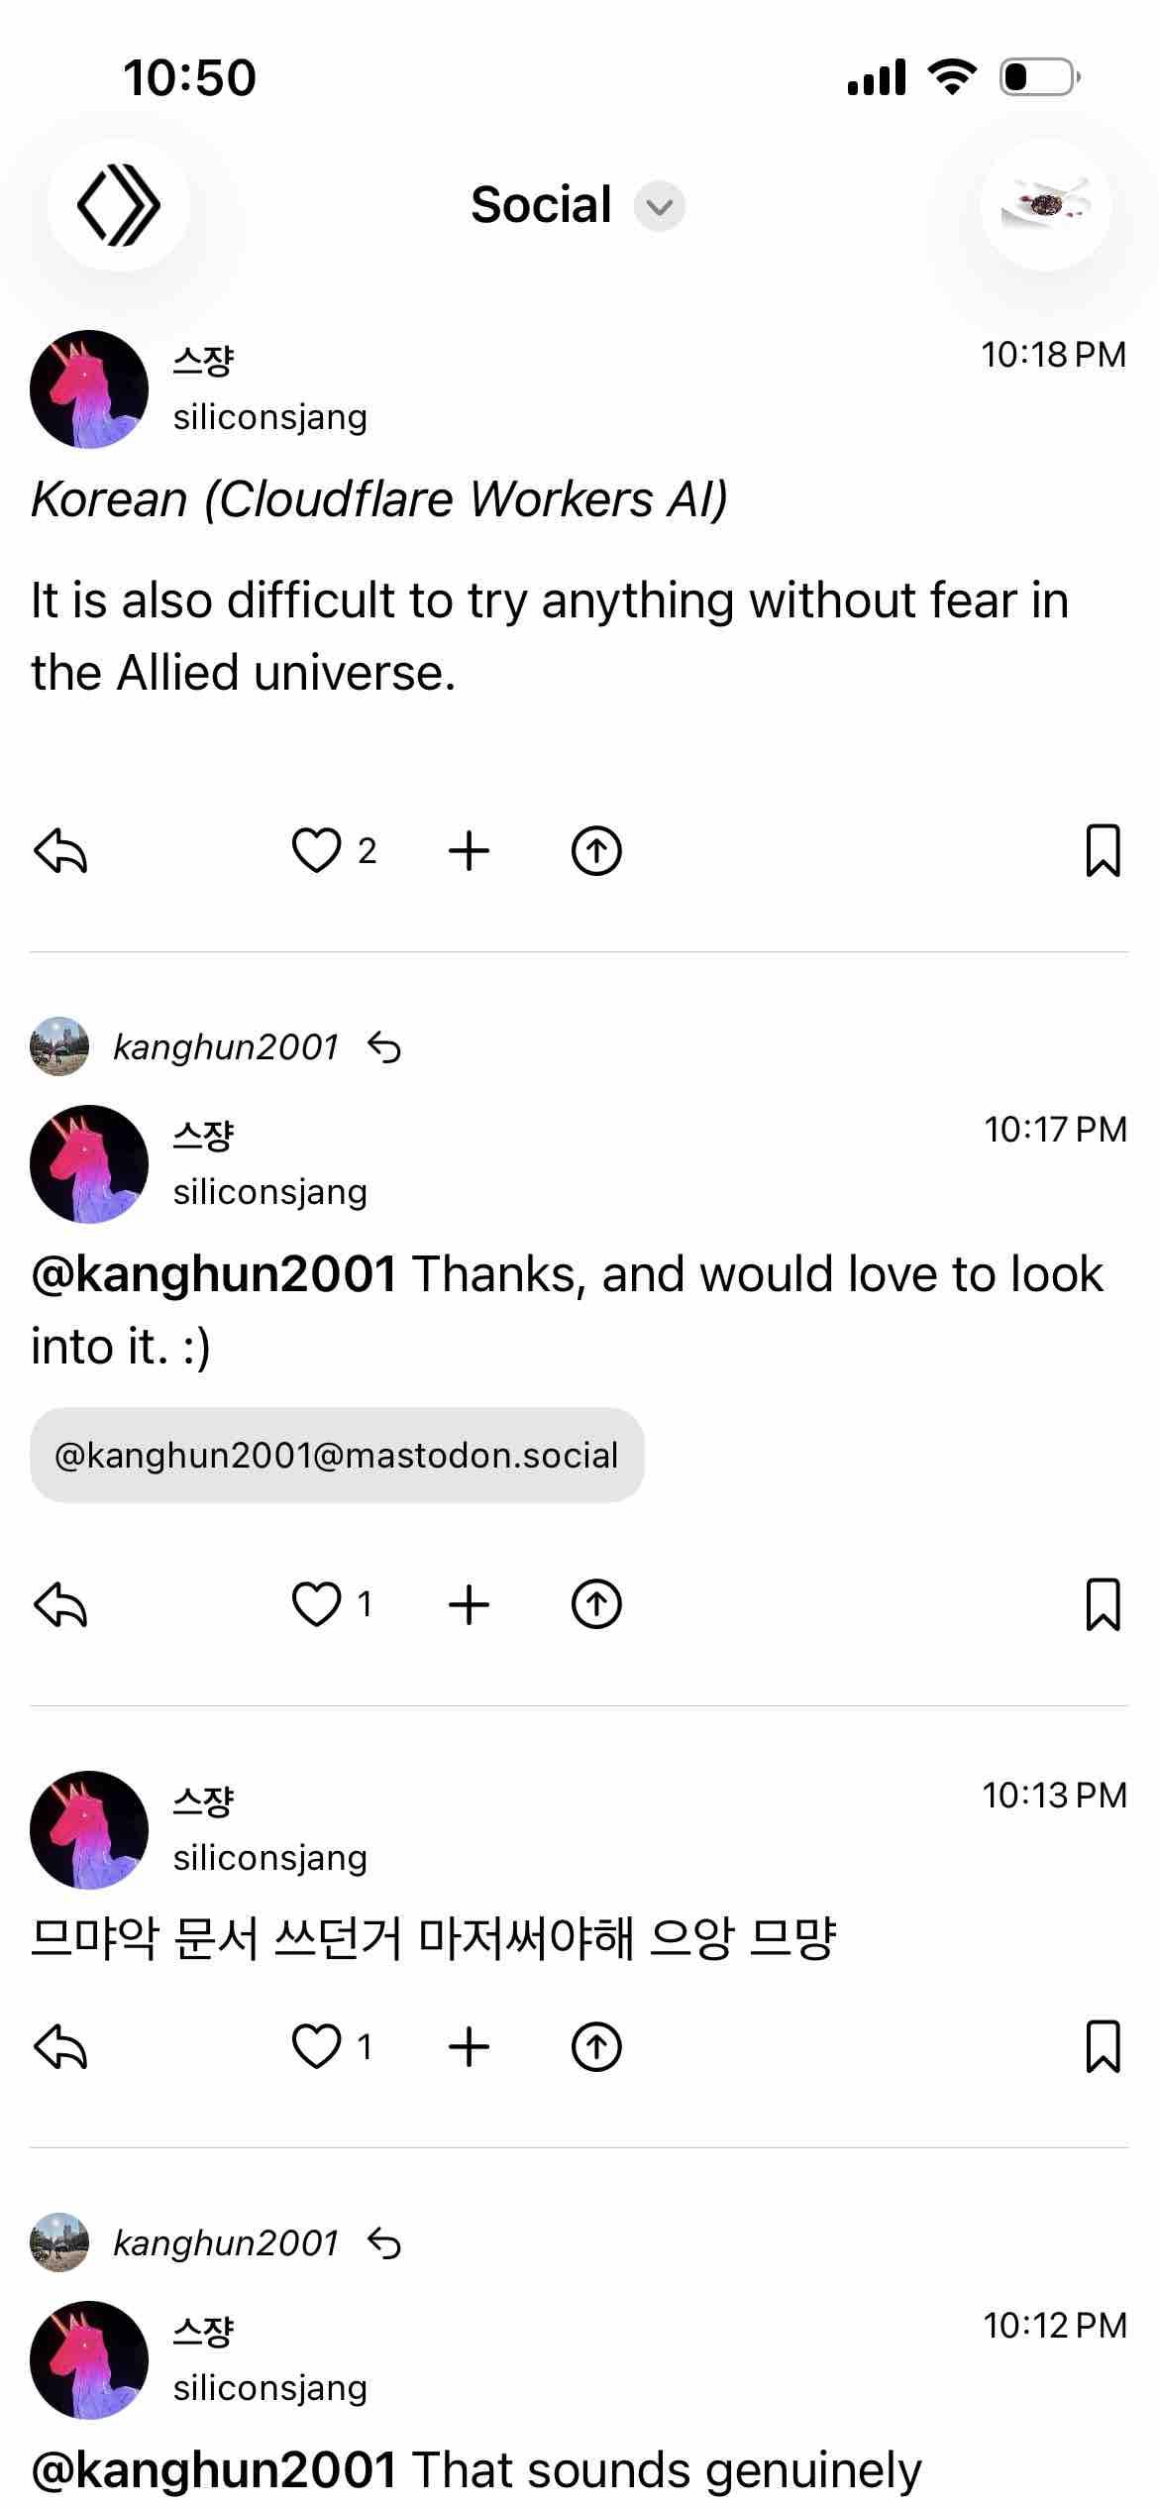1159x2509 pixels.
Task: Bookmark the 10:17 PM post
Action: 1103,1604
